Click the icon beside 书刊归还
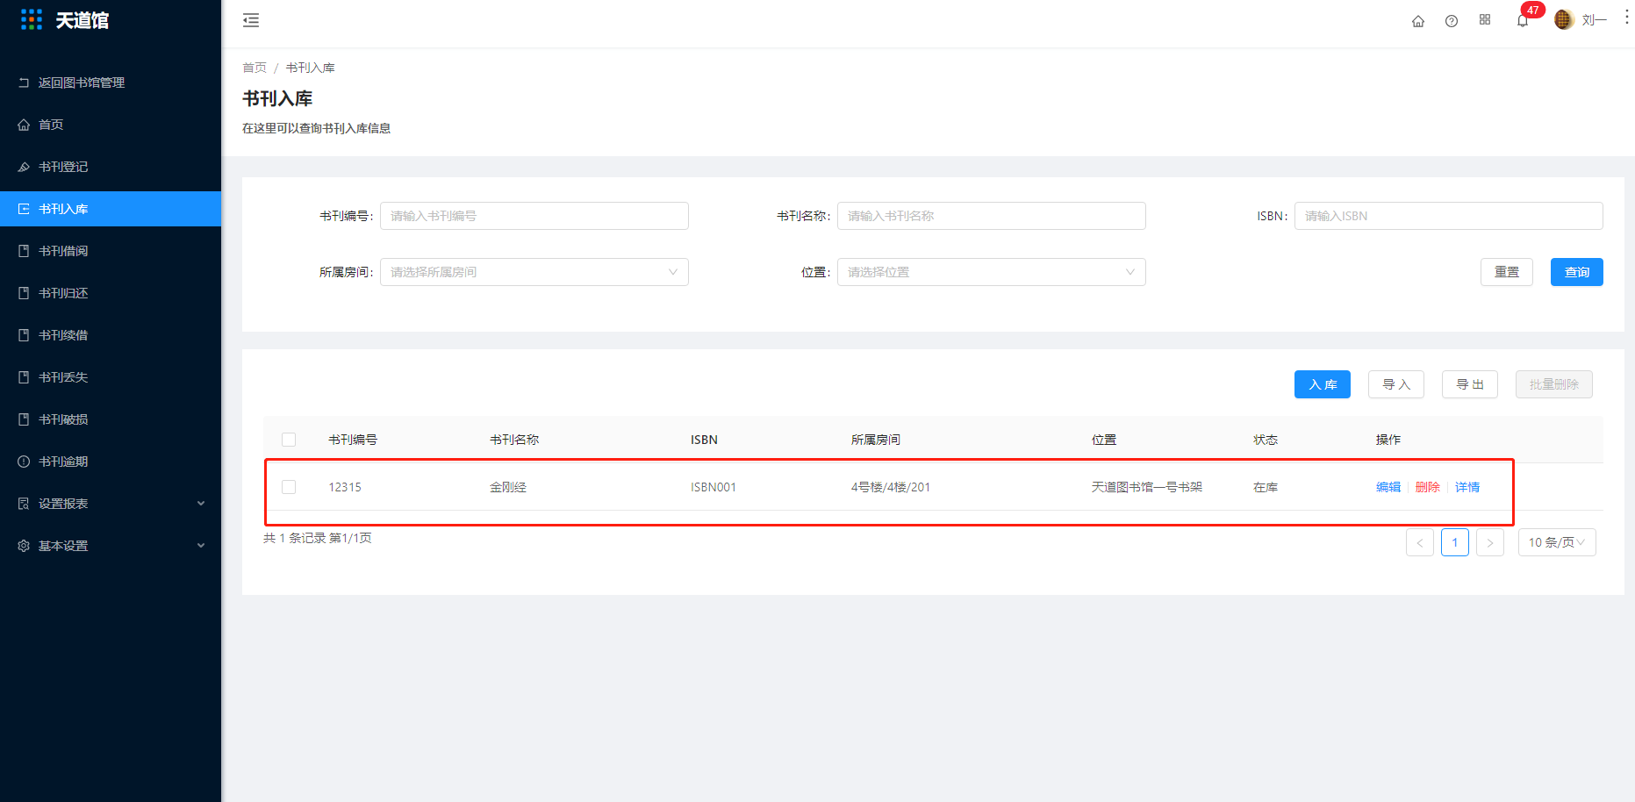Screen dimensions: 1635x802 point(24,293)
